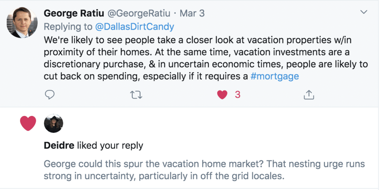Expand the tweet options chevron
382x190 pixels.
point(364,13)
